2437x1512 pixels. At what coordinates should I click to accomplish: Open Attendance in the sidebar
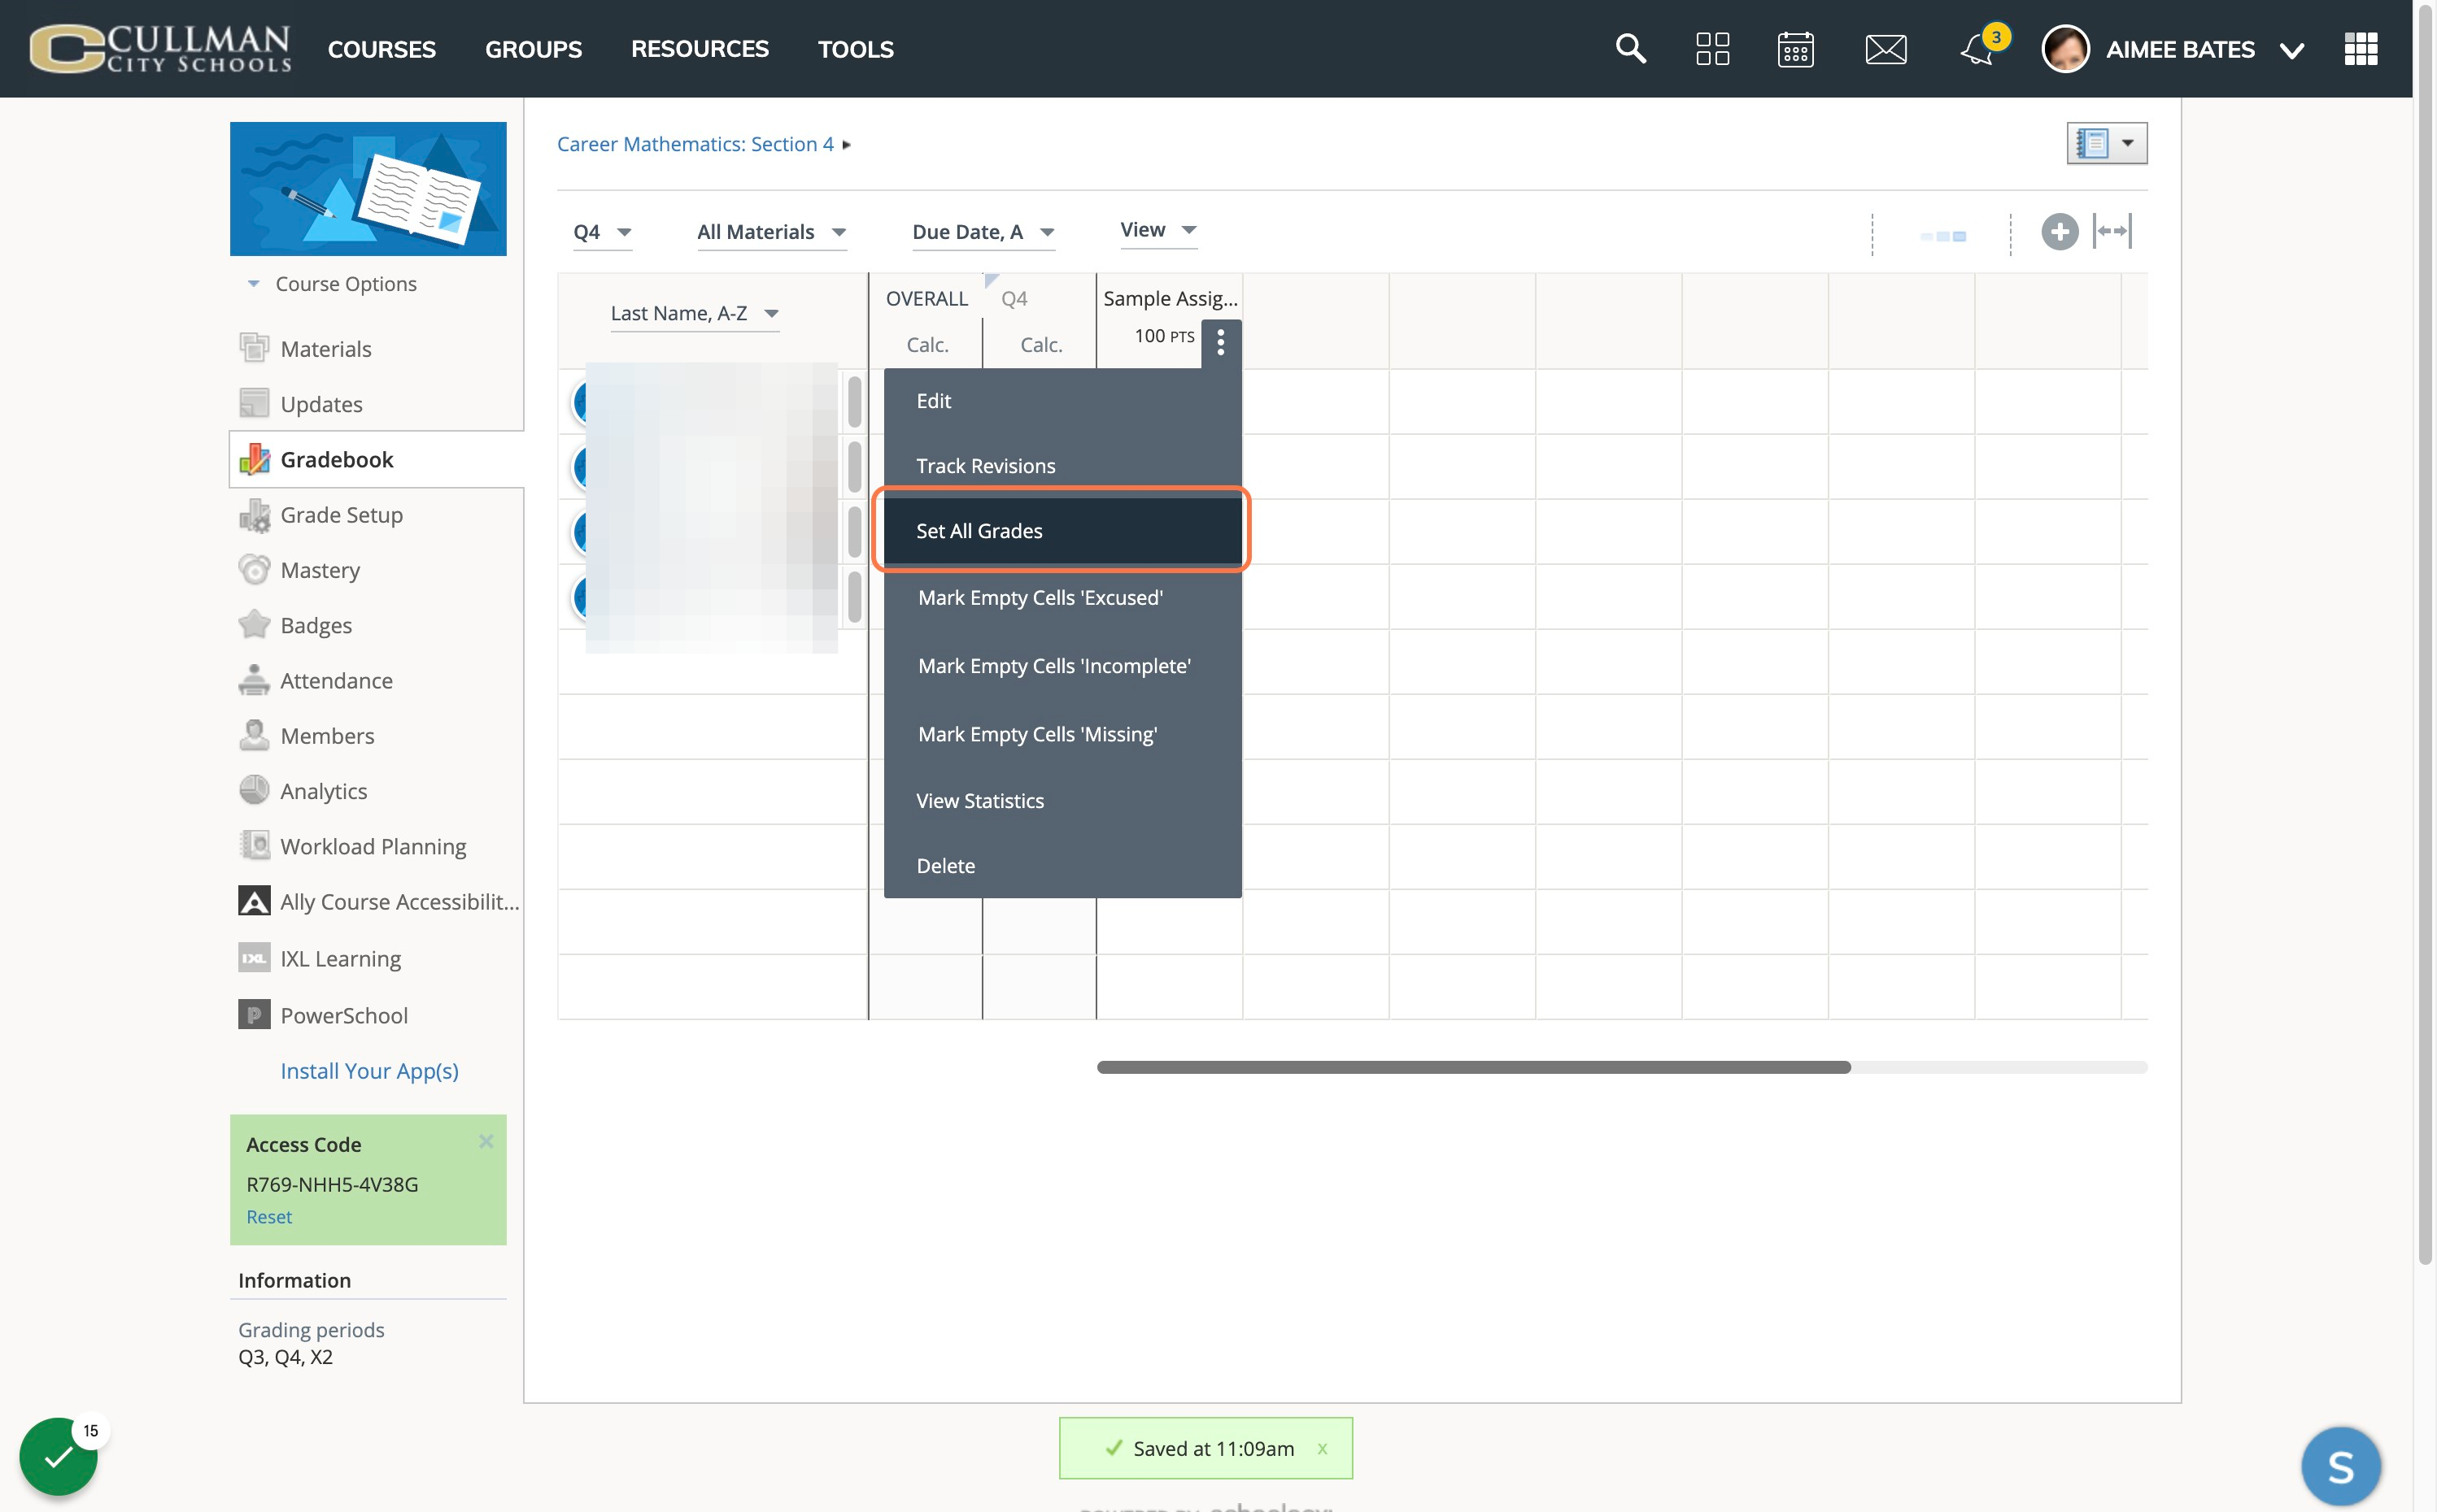pyautogui.click(x=336, y=680)
